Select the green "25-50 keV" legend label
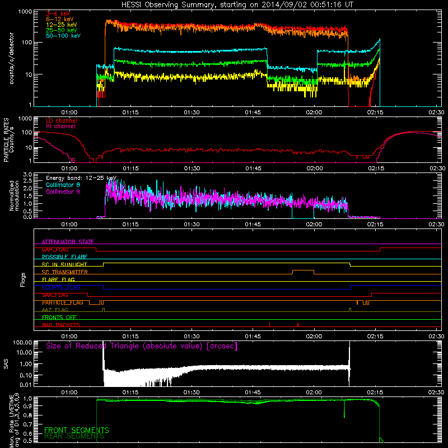The image size is (448, 448). (x=62, y=30)
